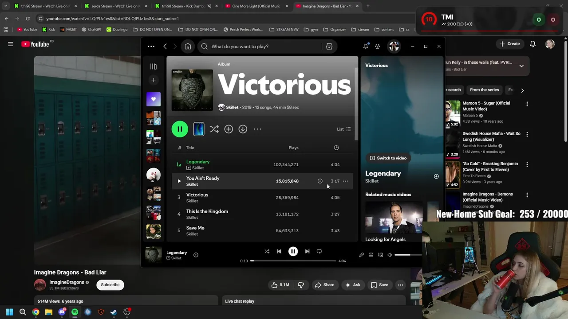Add Legendary to Liked Songs in player bar

click(196, 255)
